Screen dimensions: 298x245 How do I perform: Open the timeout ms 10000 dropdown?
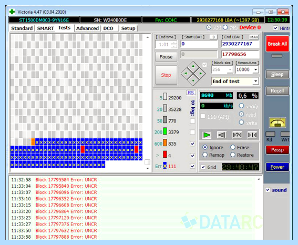coord(256,69)
